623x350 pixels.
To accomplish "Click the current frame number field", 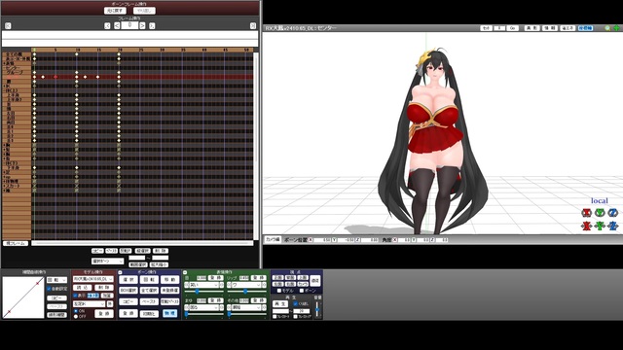I will tap(129, 25).
